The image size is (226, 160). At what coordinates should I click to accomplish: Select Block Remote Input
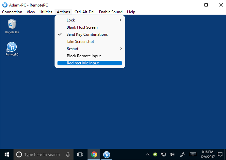coord(90,56)
